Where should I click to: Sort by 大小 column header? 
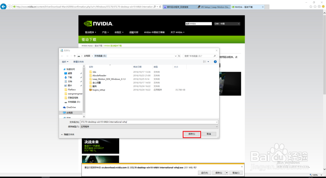pyautogui.click(x=176, y=67)
